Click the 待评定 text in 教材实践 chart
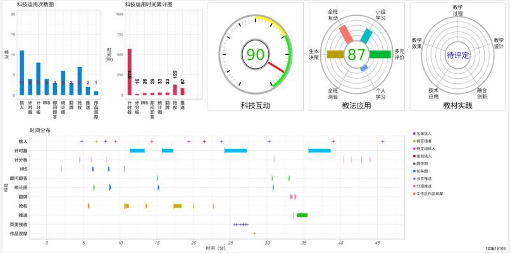The width and height of the screenshot is (510, 253). [457, 55]
